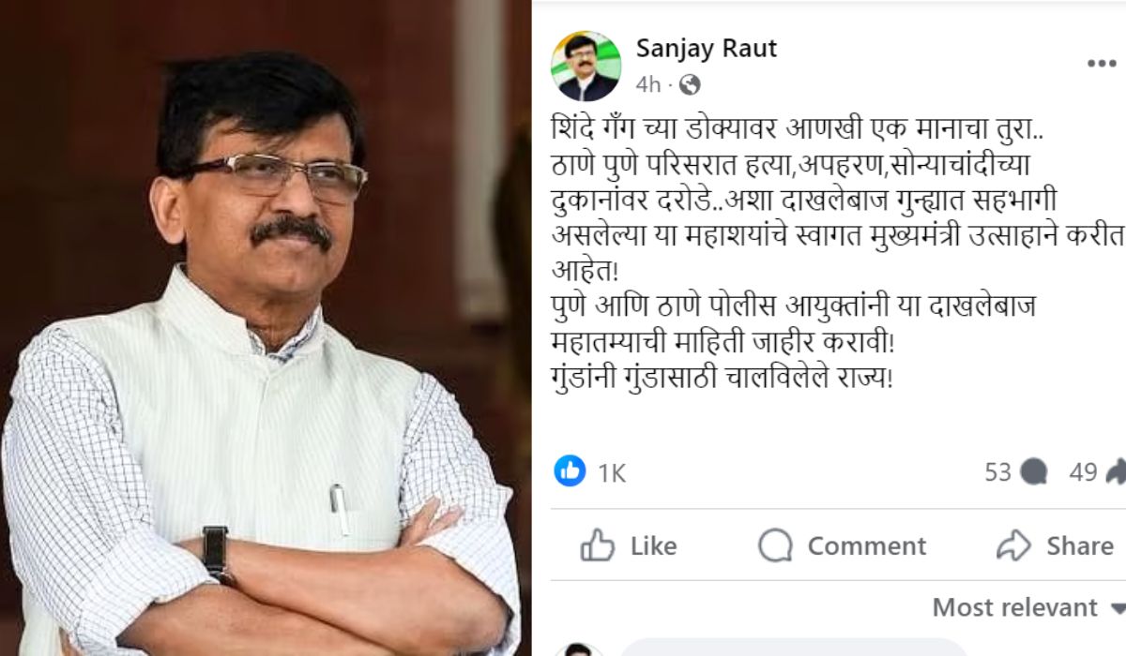Viewport: 1126px width, 656px height.
Task: Open the three-dot post options menu
Action: pyautogui.click(x=1101, y=64)
